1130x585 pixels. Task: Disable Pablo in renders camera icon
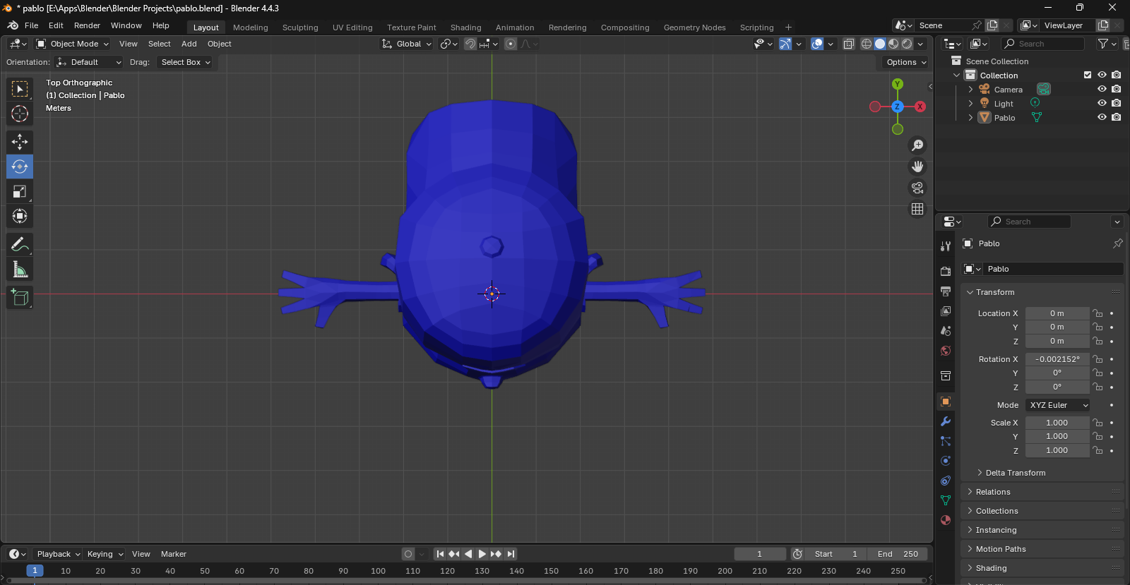1116,117
